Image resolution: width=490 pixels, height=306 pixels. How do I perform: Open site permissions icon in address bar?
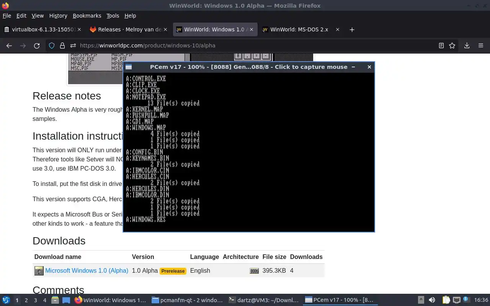tap(73, 46)
